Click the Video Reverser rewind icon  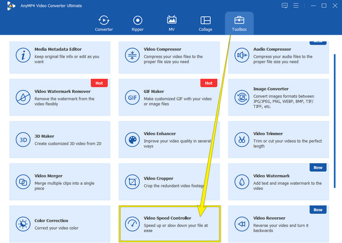(242, 224)
